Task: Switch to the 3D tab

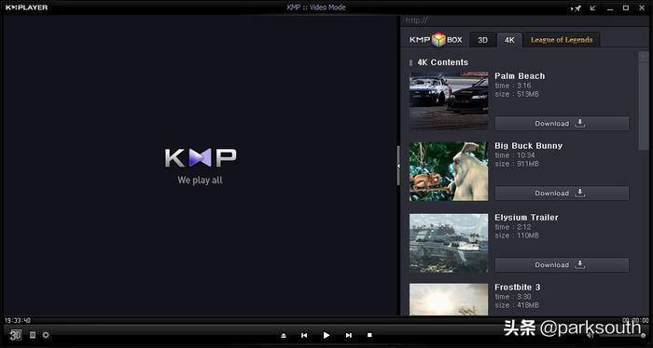Action: point(482,40)
